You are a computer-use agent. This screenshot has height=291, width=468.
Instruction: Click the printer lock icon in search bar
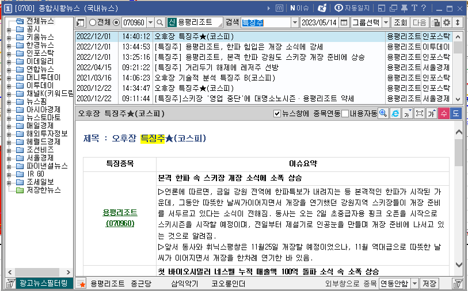[436, 22]
